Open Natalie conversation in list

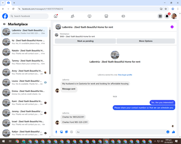[x=24, y=52]
